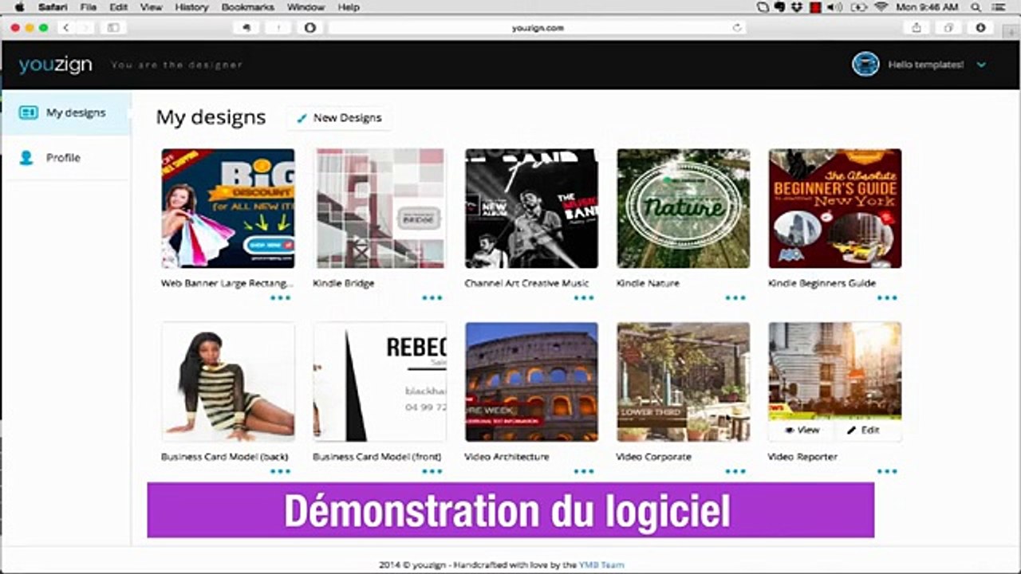Image resolution: width=1021 pixels, height=574 pixels.
Task: Click the Evernote toolbar extension icon
Action: pyautogui.click(x=246, y=27)
